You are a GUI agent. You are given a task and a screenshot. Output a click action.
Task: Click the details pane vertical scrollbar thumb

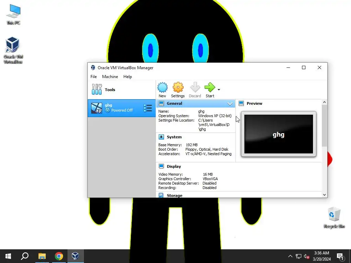coord(324,126)
